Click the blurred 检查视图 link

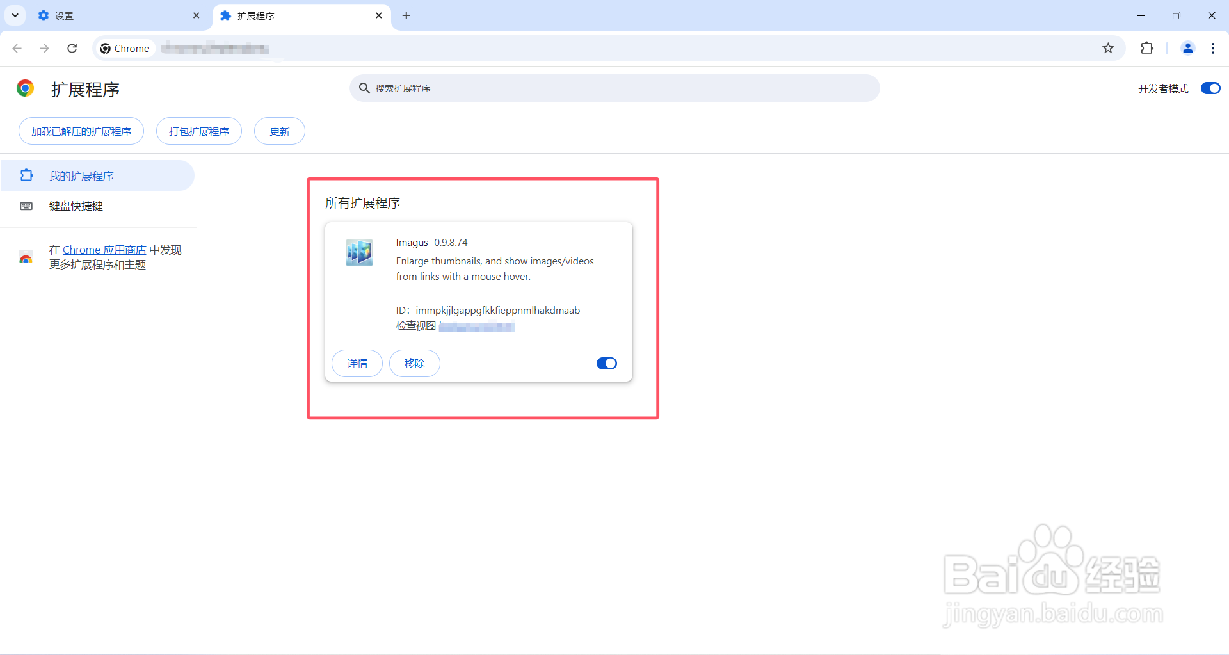pos(477,327)
